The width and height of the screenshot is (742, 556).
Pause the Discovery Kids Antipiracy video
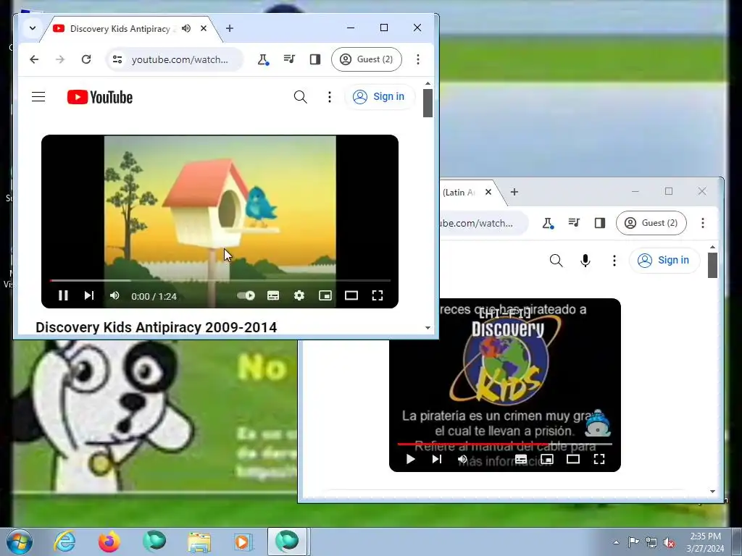click(x=63, y=295)
